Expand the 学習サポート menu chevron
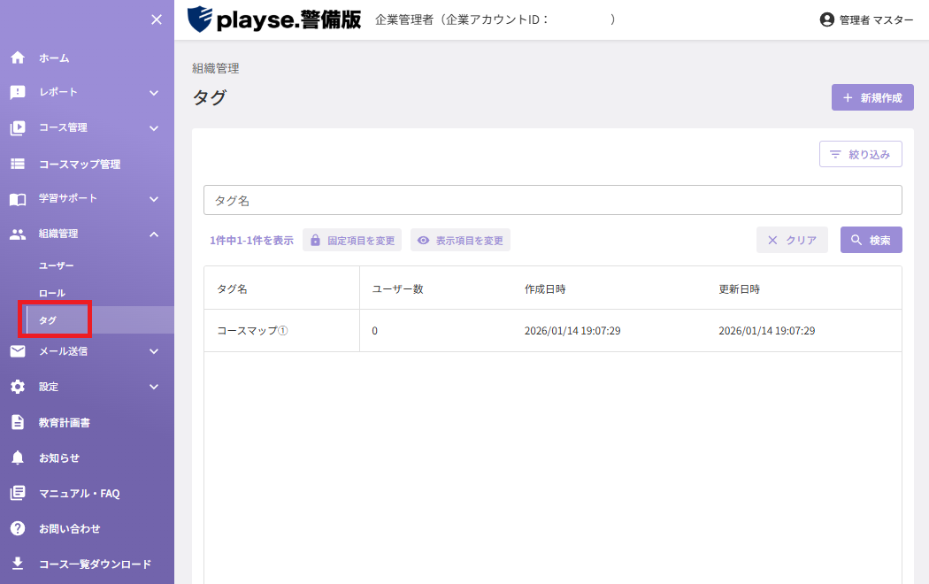This screenshot has height=584, width=929. (154, 199)
